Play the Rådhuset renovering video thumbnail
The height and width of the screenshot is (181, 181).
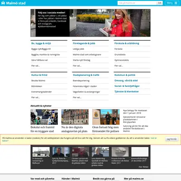41,152
